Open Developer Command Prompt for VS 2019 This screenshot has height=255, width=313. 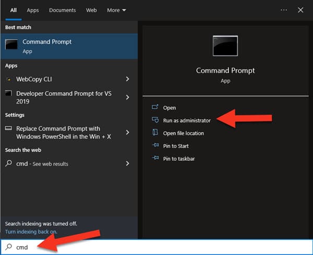click(69, 97)
